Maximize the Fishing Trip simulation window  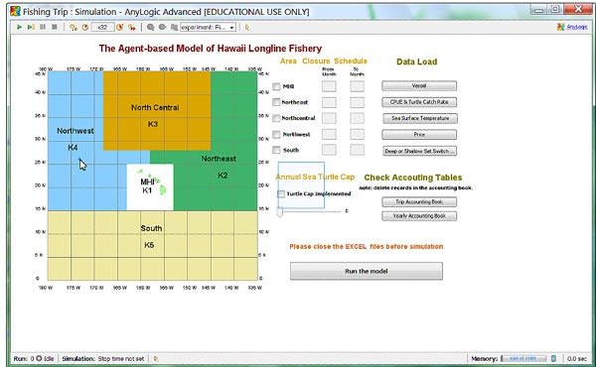coord(555,10)
